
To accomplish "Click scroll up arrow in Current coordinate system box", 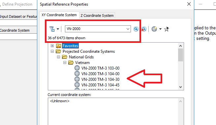I will click(x=181, y=102).
